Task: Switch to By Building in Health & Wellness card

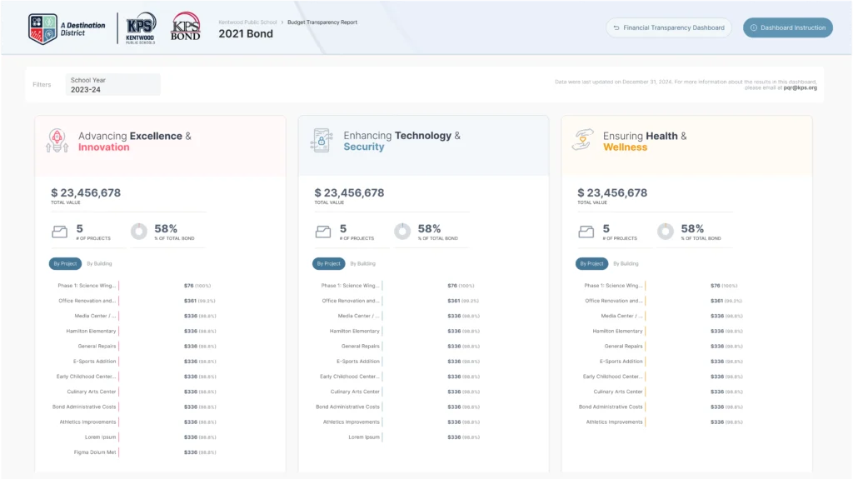Action: click(x=626, y=263)
